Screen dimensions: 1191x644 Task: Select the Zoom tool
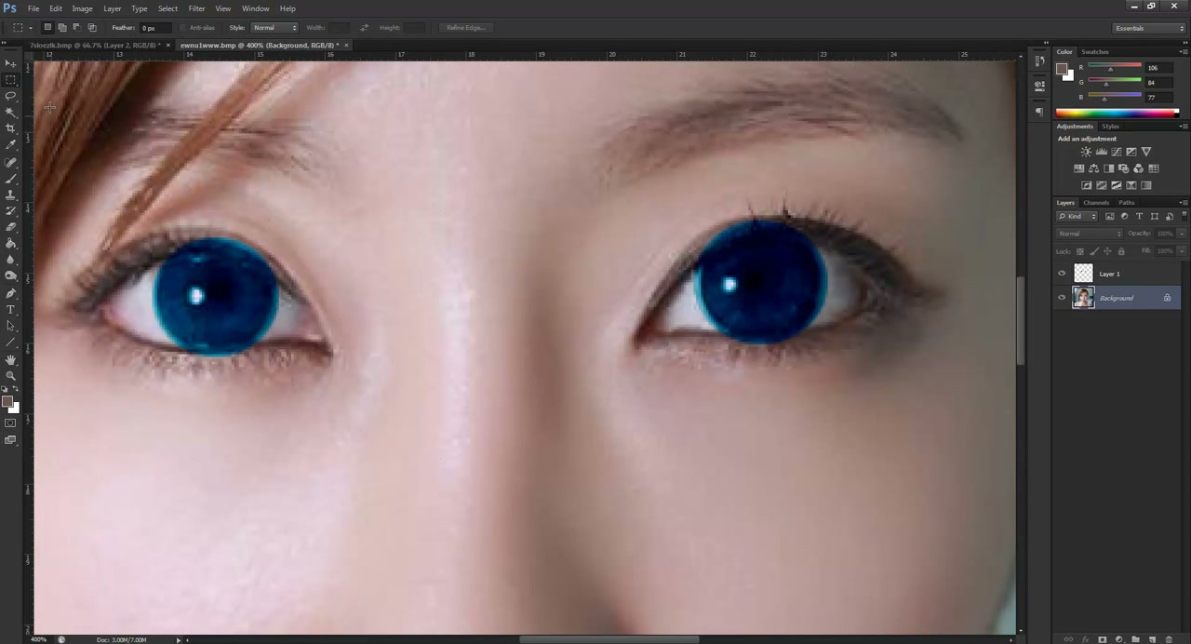tap(11, 375)
